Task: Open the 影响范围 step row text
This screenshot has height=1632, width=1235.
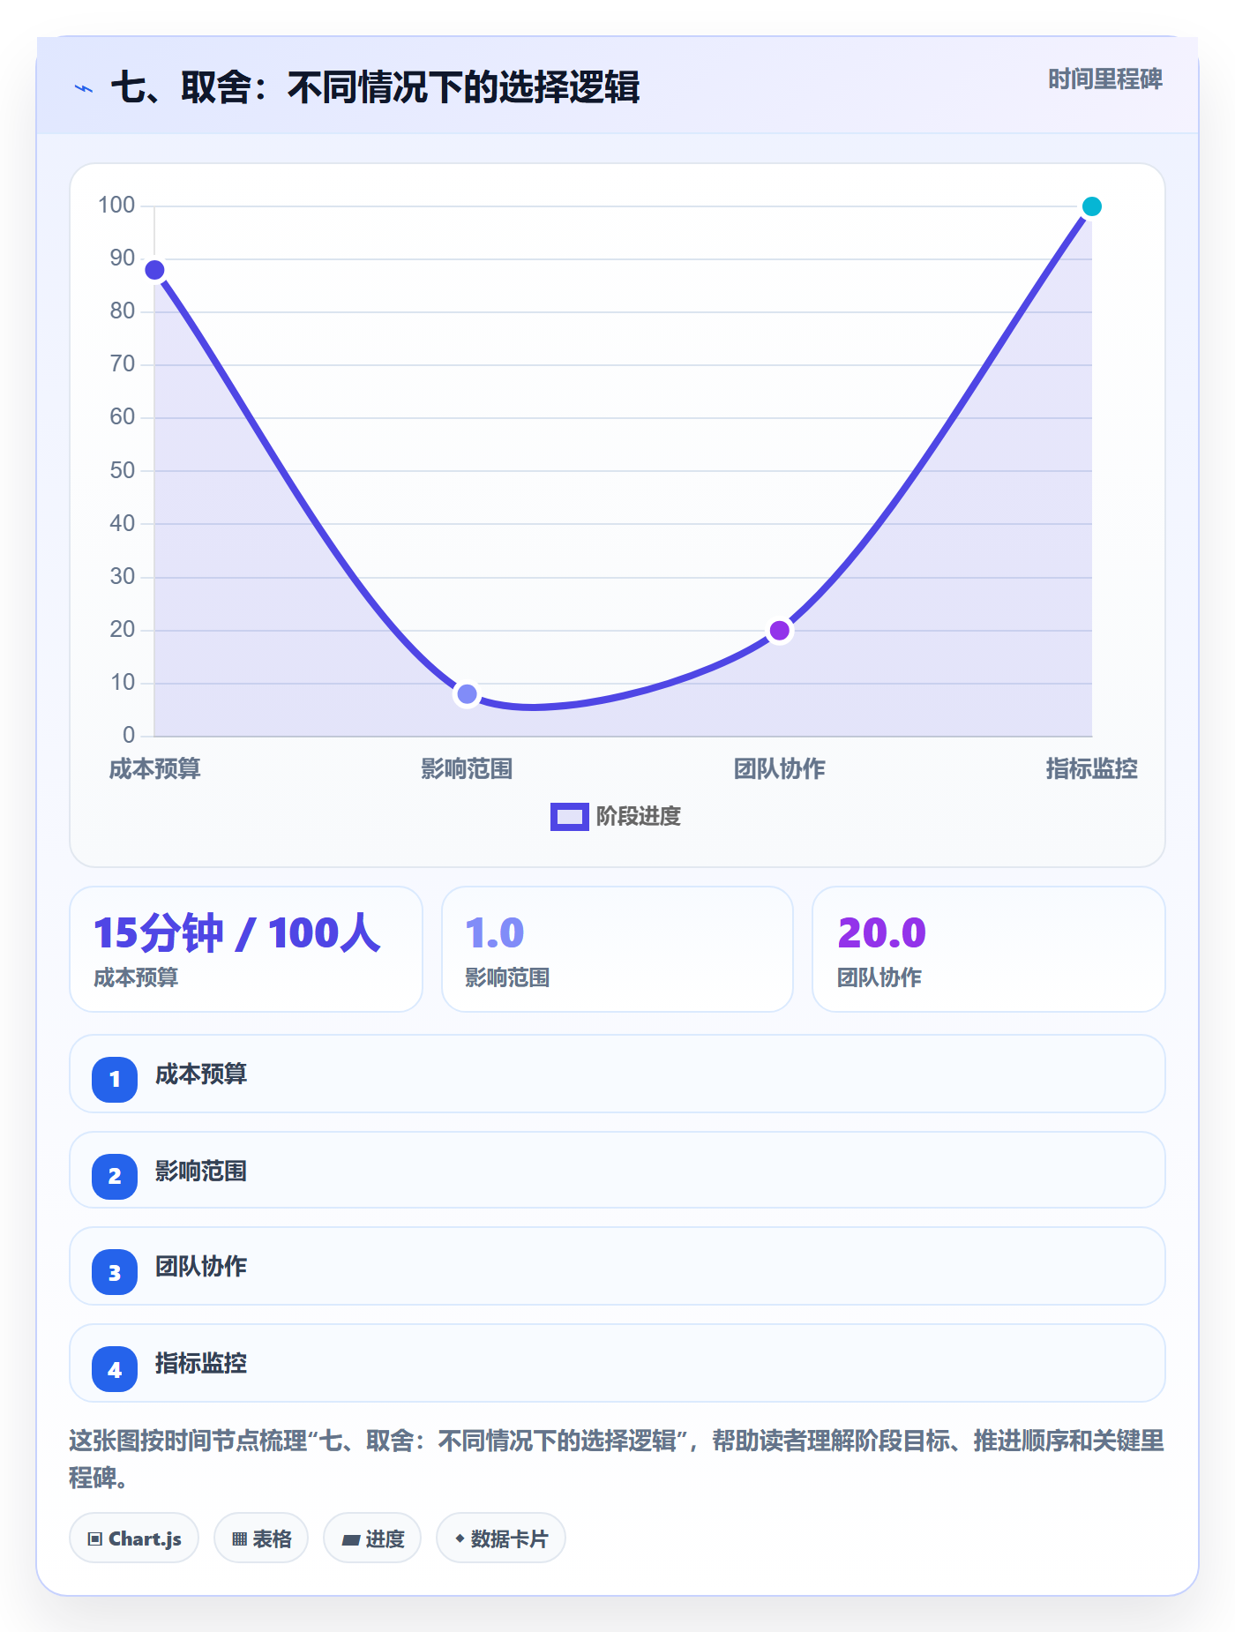Action: [x=201, y=1172]
